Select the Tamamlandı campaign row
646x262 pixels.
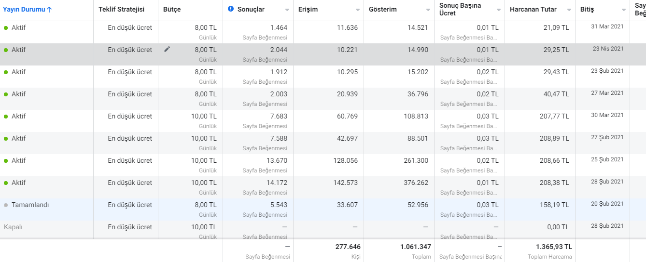[323, 210]
